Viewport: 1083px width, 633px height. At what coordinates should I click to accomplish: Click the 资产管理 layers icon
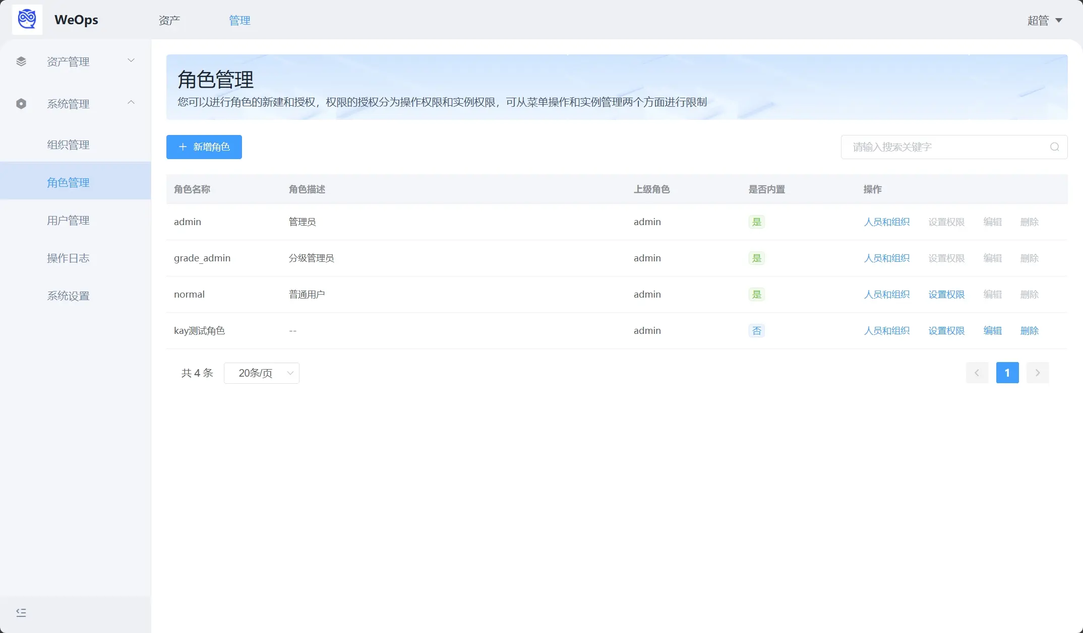(21, 61)
